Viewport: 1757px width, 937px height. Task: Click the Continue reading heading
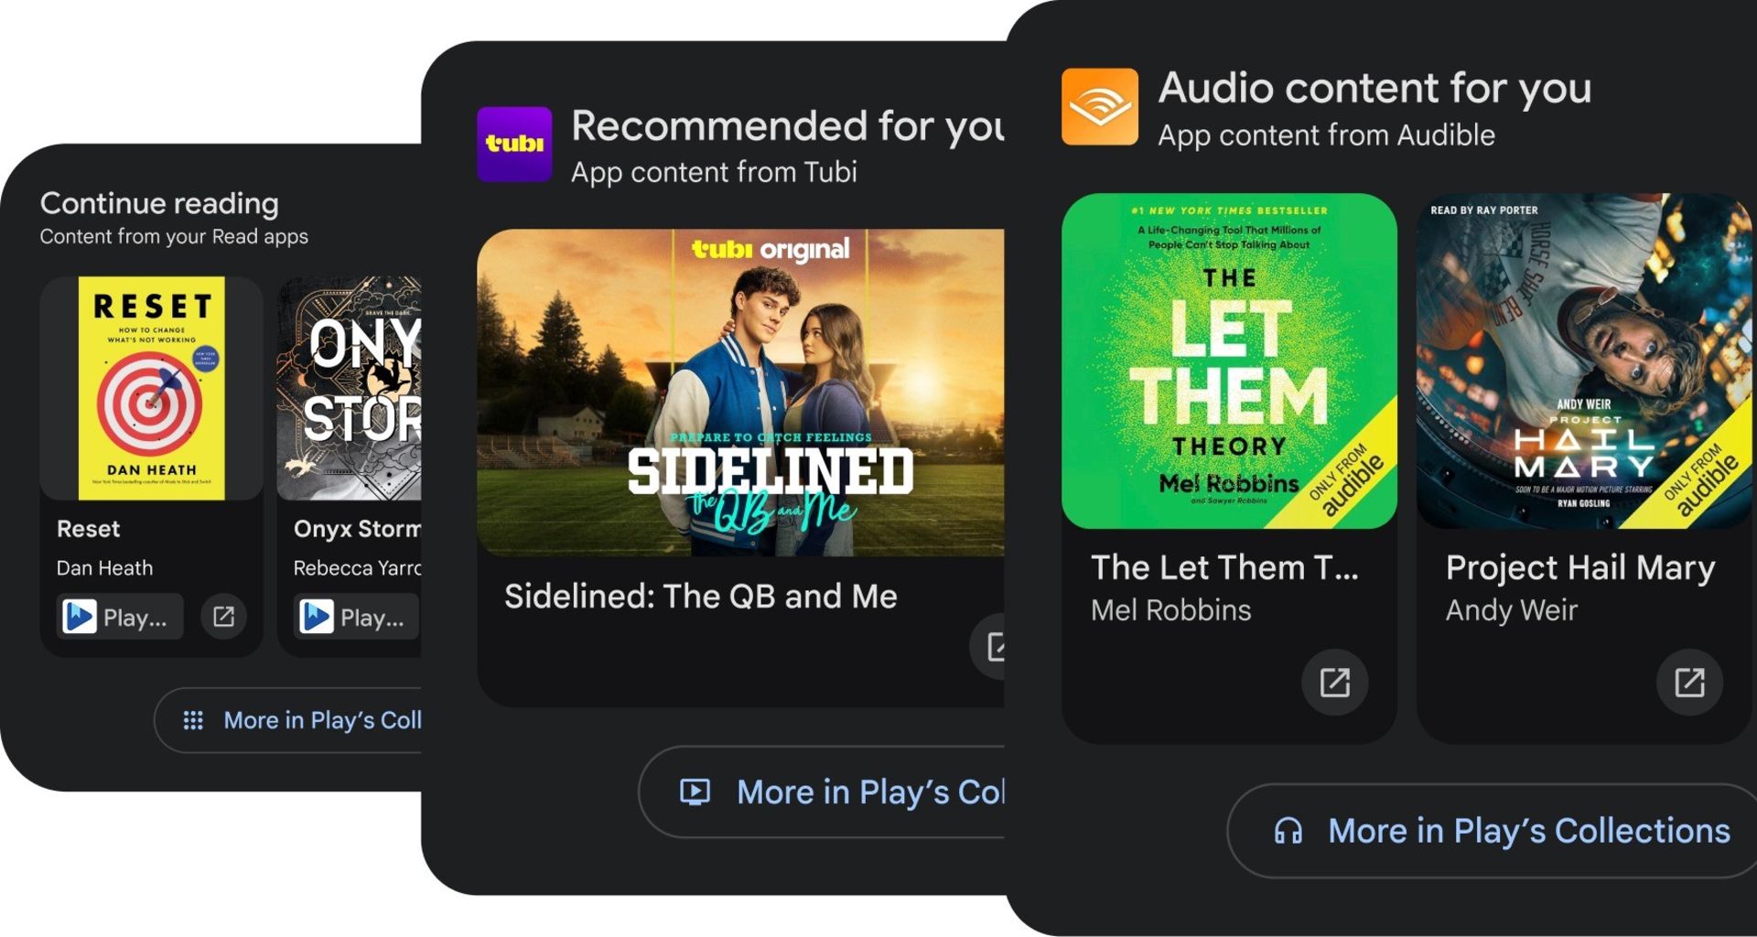click(159, 203)
